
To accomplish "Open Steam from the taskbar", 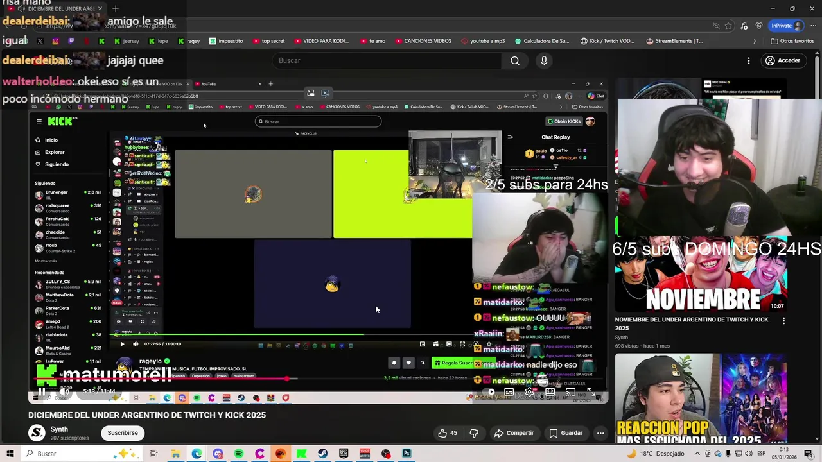I will [x=322, y=454].
